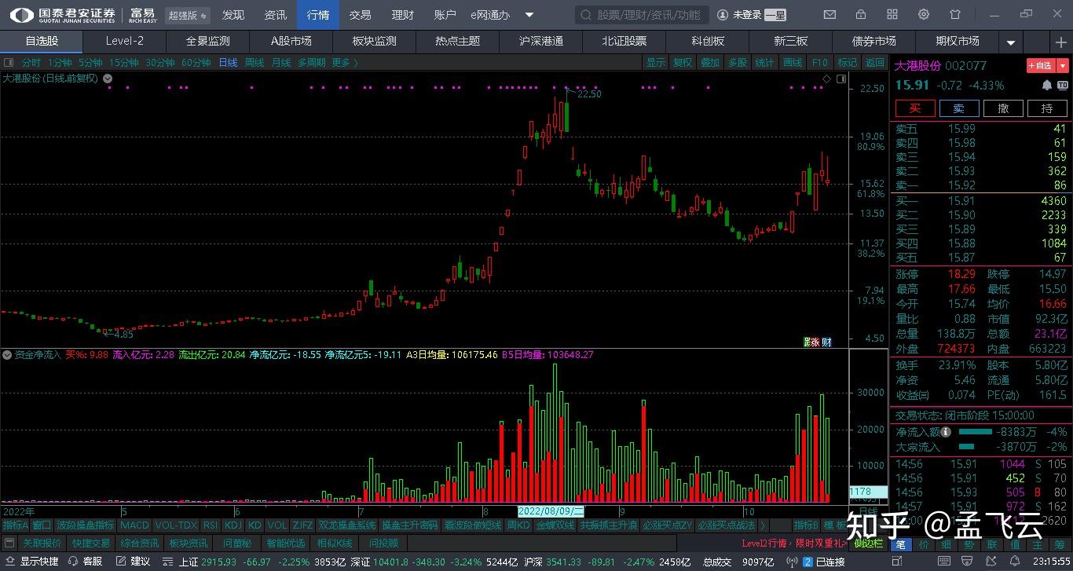The width and height of the screenshot is (1073, 571).
Task: Click the 画线 drawing tools button
Action: click(x=793, y=63)
